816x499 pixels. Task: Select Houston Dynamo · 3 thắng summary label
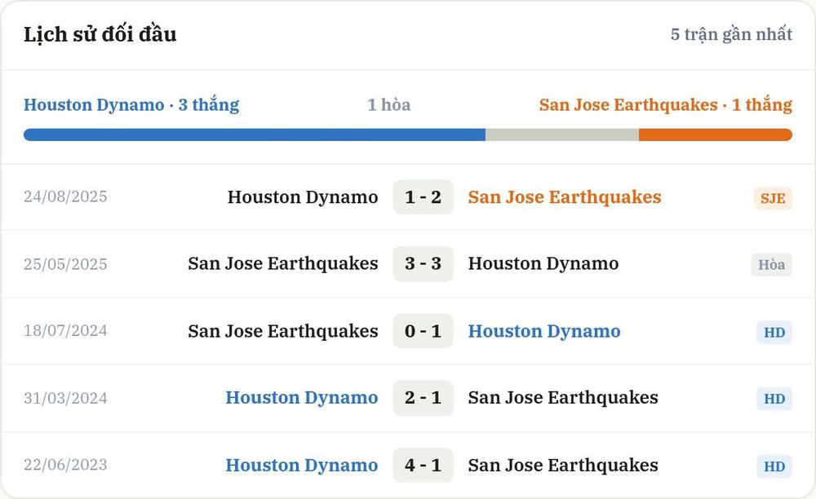131,105
